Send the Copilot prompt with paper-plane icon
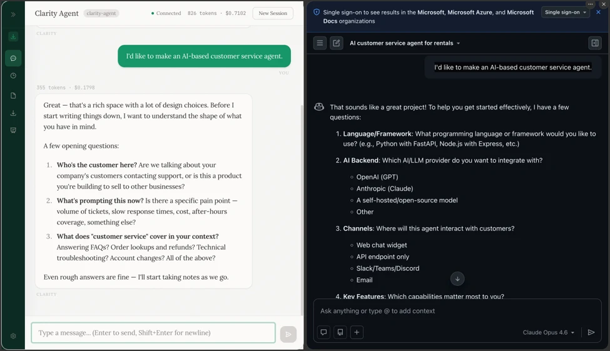610x351 pixels. tap(591, 332)
